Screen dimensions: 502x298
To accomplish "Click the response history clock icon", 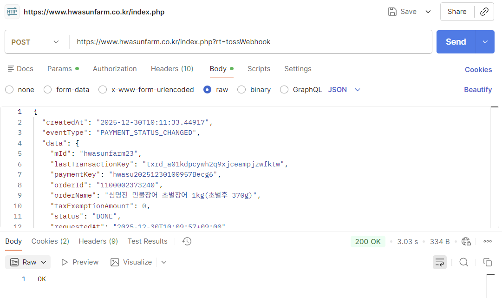I will click(187, 241).
